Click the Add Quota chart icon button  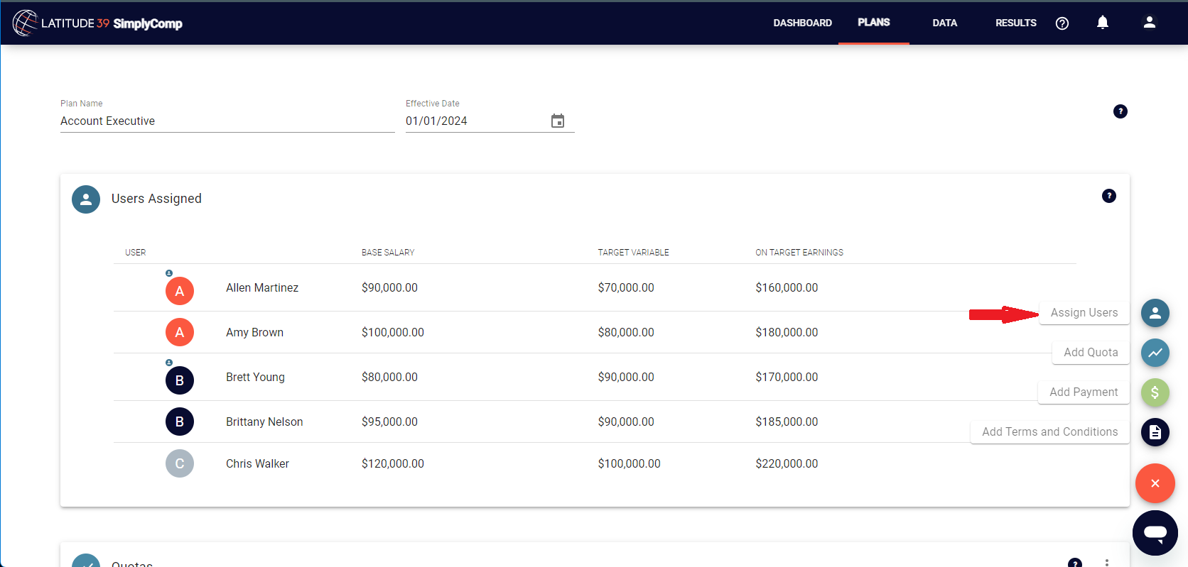[1155, 353]
